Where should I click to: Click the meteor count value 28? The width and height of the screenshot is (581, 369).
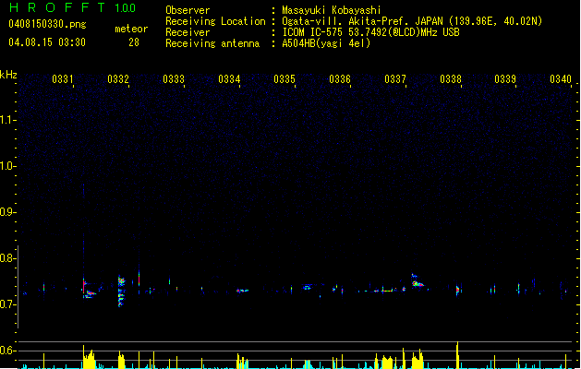134,42
